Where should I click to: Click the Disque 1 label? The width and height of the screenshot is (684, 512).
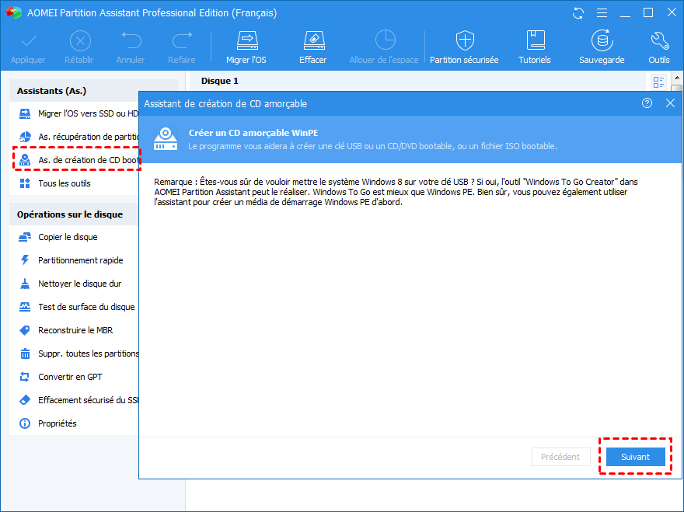pos(219,81)
